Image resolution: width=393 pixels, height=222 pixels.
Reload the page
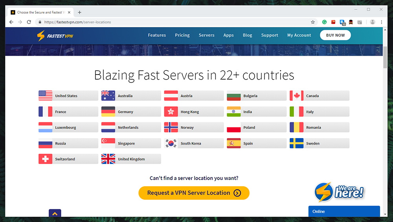(29, 22)
